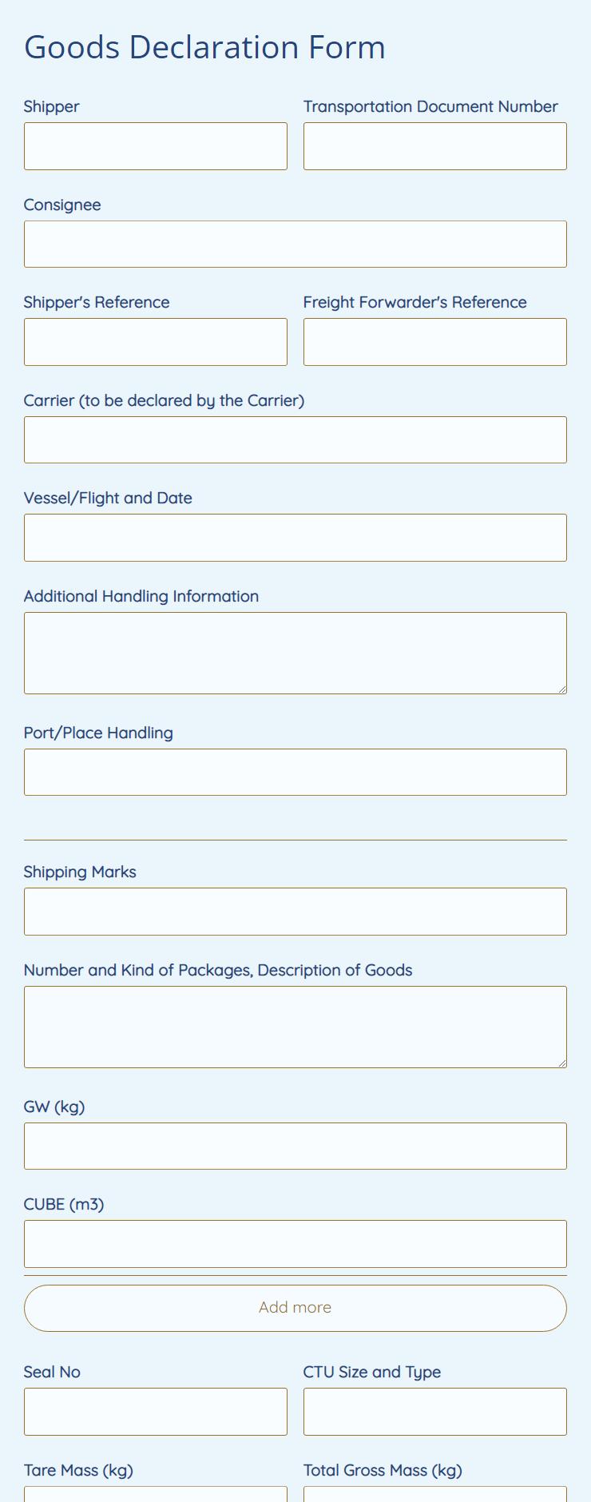
Task: Select the CTU Size and Type field
Action: tap(434, 1411)
